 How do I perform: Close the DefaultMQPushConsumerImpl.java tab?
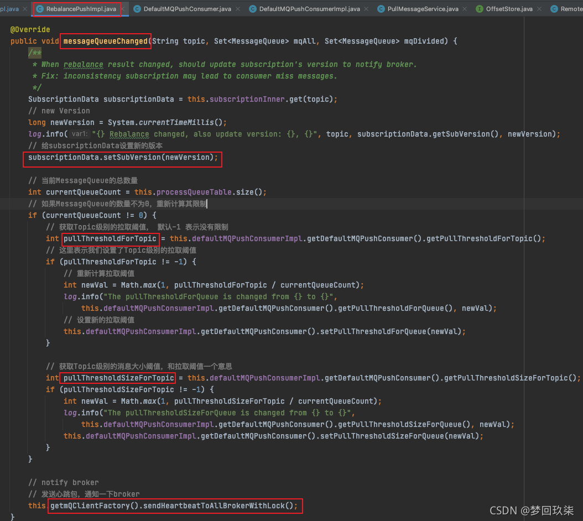[366, 9]
